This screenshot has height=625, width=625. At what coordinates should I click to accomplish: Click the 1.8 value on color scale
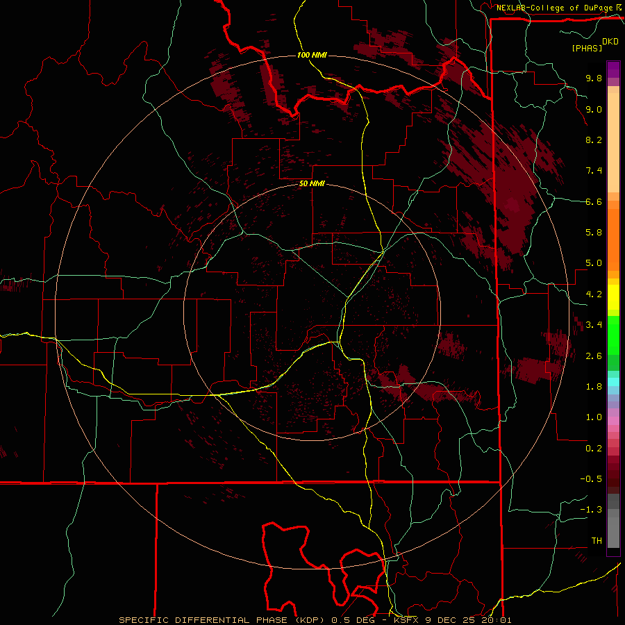click(594, 387)
